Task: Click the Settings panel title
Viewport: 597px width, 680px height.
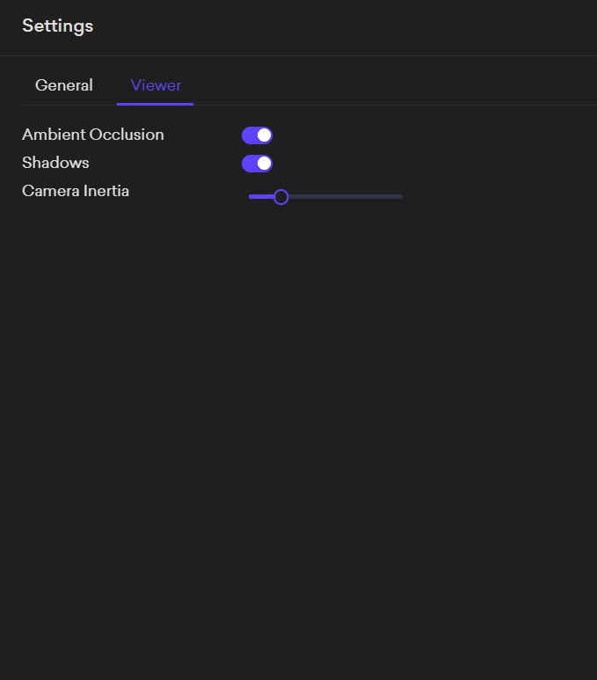Action: click(58, 26)
